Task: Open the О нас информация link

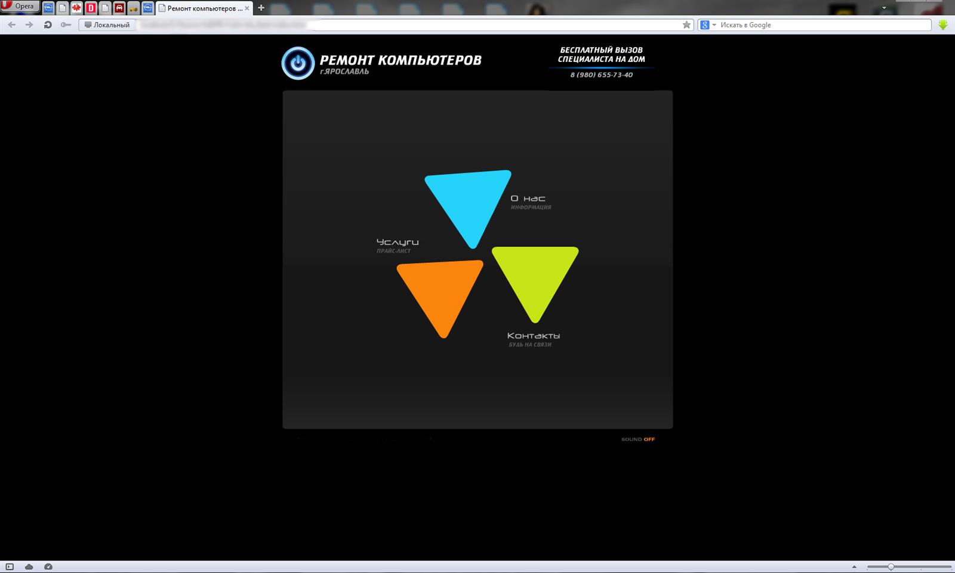Action: (531, 202)
